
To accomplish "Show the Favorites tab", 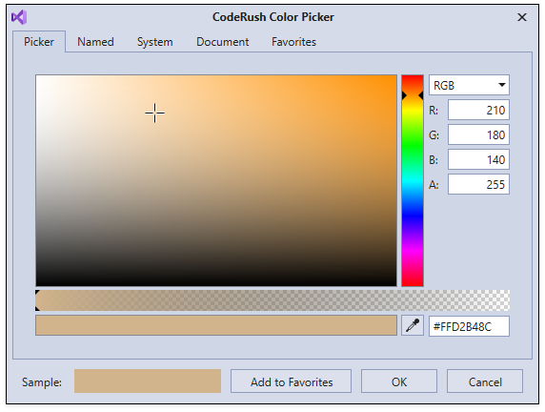I will pos(293,42).
